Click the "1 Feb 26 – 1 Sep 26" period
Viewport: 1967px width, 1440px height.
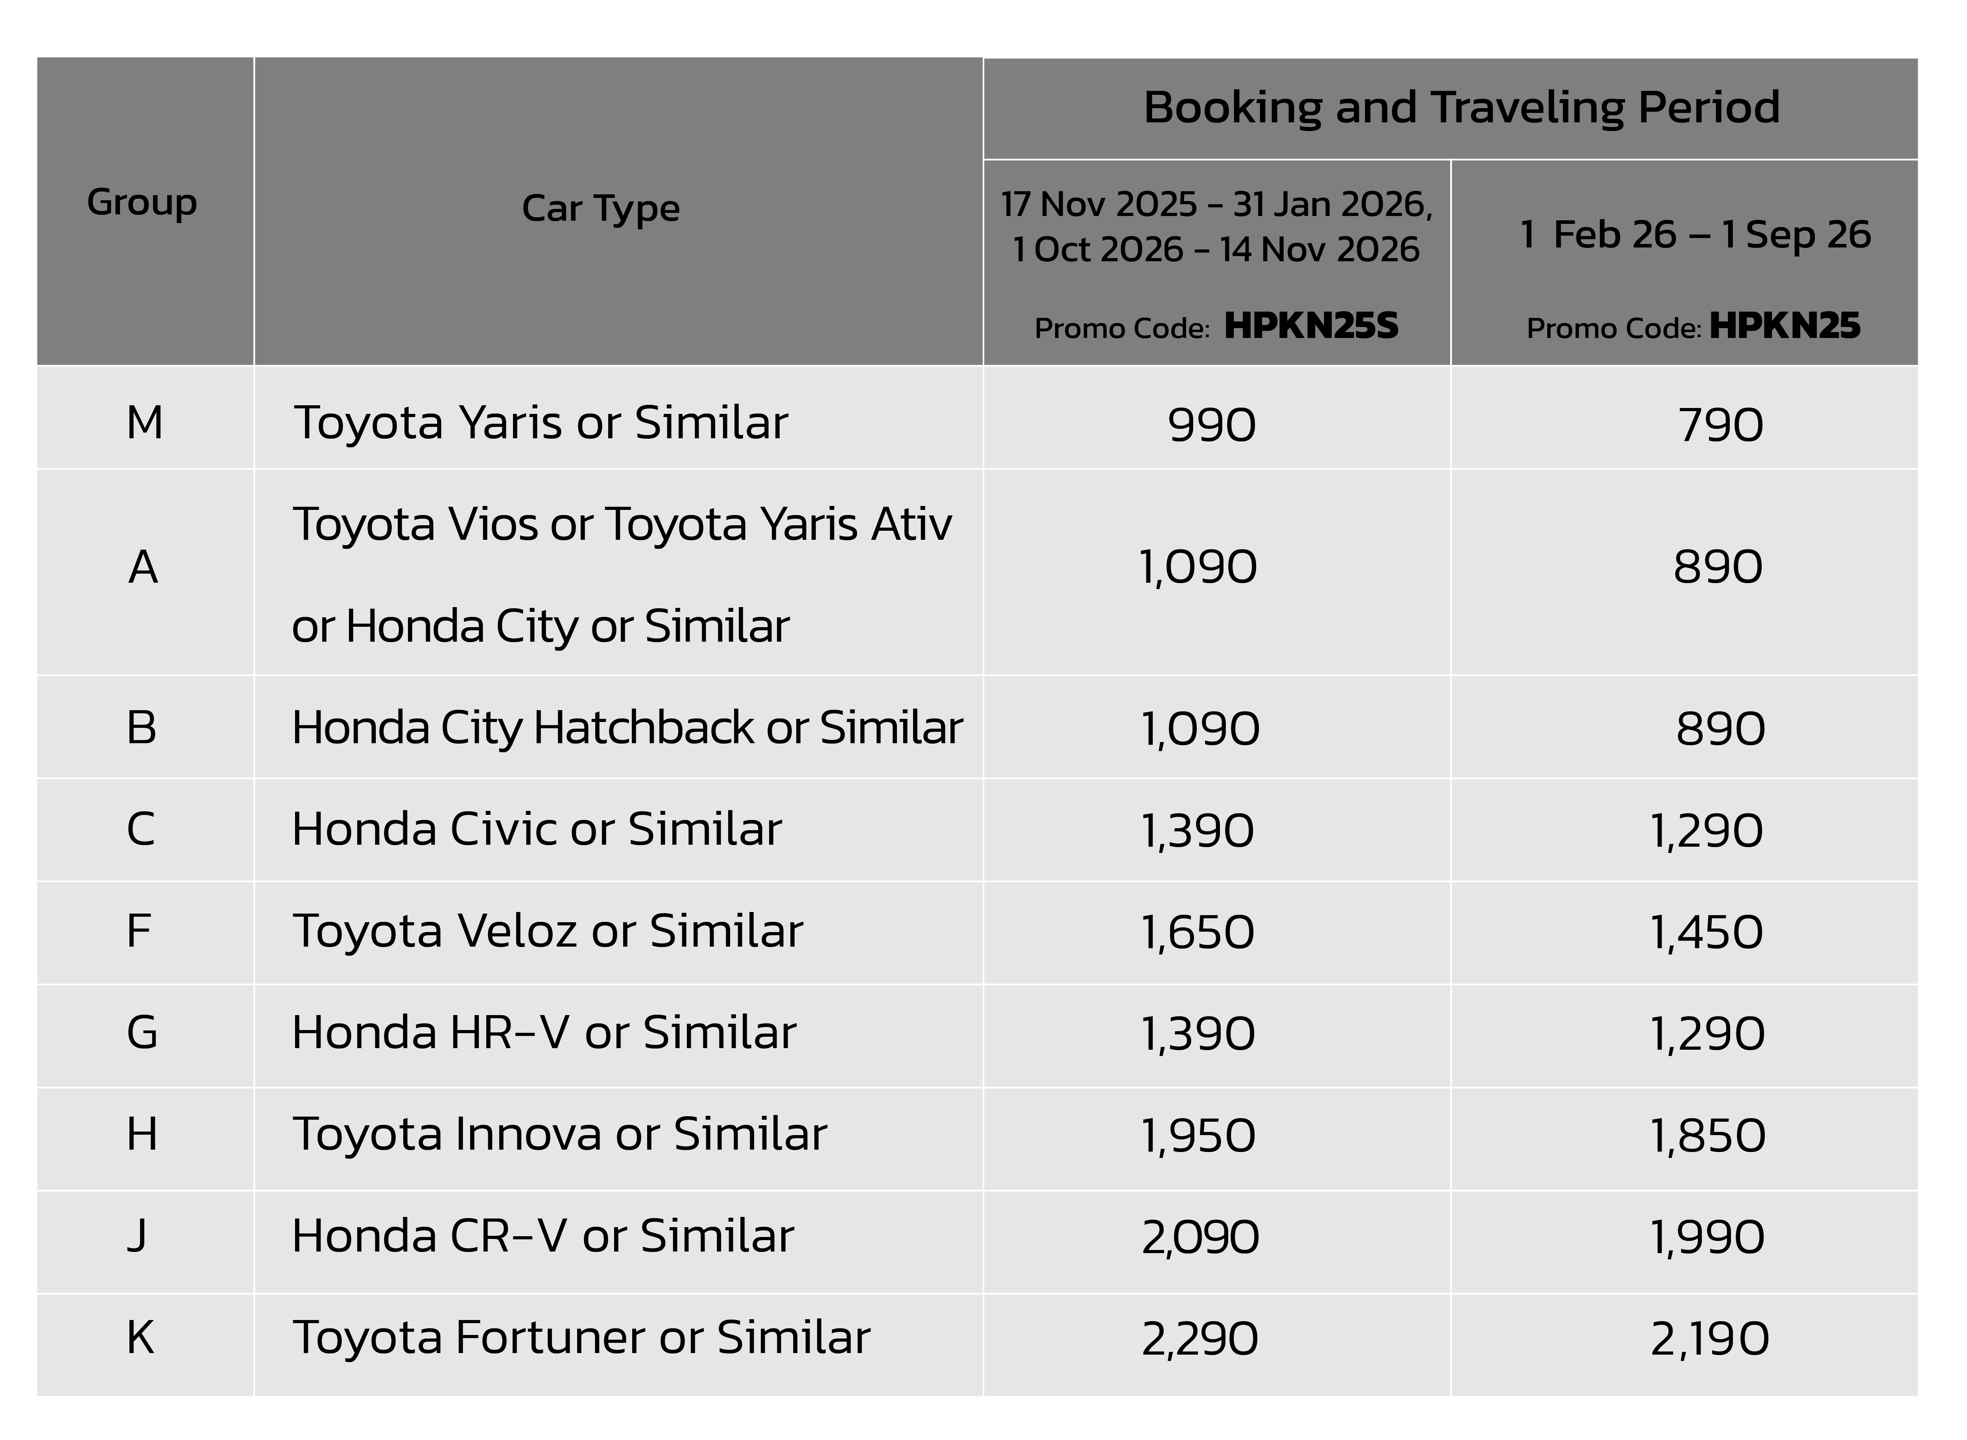pyautogui.click(x=1694, y=234)
